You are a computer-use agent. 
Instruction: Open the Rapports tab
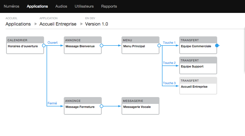pos(109,6)
